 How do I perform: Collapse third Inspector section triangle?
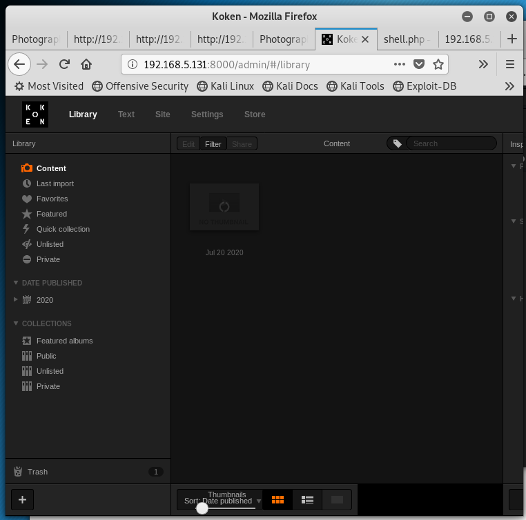point(514,298)
